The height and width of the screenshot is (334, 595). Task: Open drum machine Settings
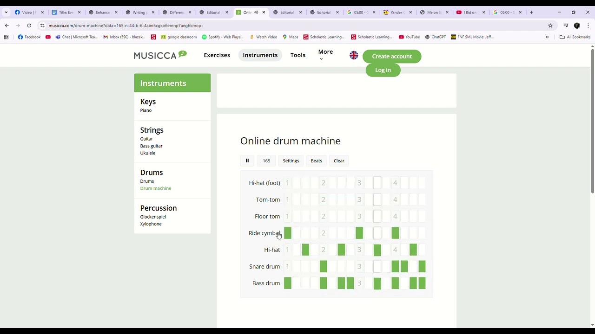[x=291, y=161]
